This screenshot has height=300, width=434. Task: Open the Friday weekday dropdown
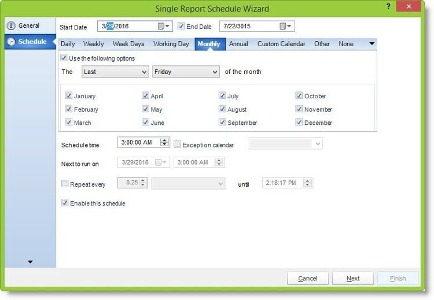point(186,72)
